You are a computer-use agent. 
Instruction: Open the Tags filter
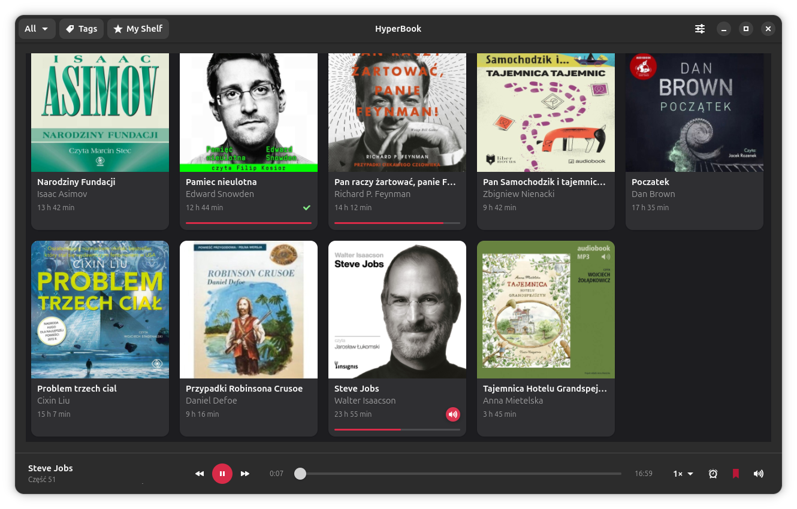[x=81, y=29]
